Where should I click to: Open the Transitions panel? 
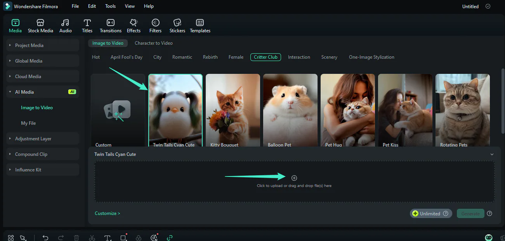[x=110, y=25]
